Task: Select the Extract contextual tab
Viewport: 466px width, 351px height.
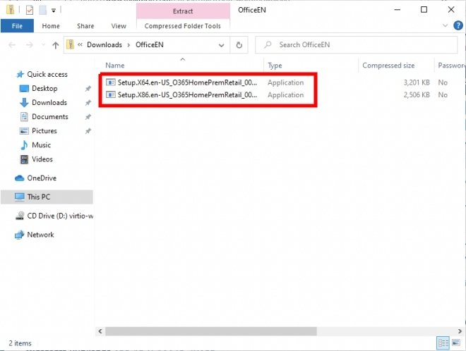Action: tap(183, 11)
